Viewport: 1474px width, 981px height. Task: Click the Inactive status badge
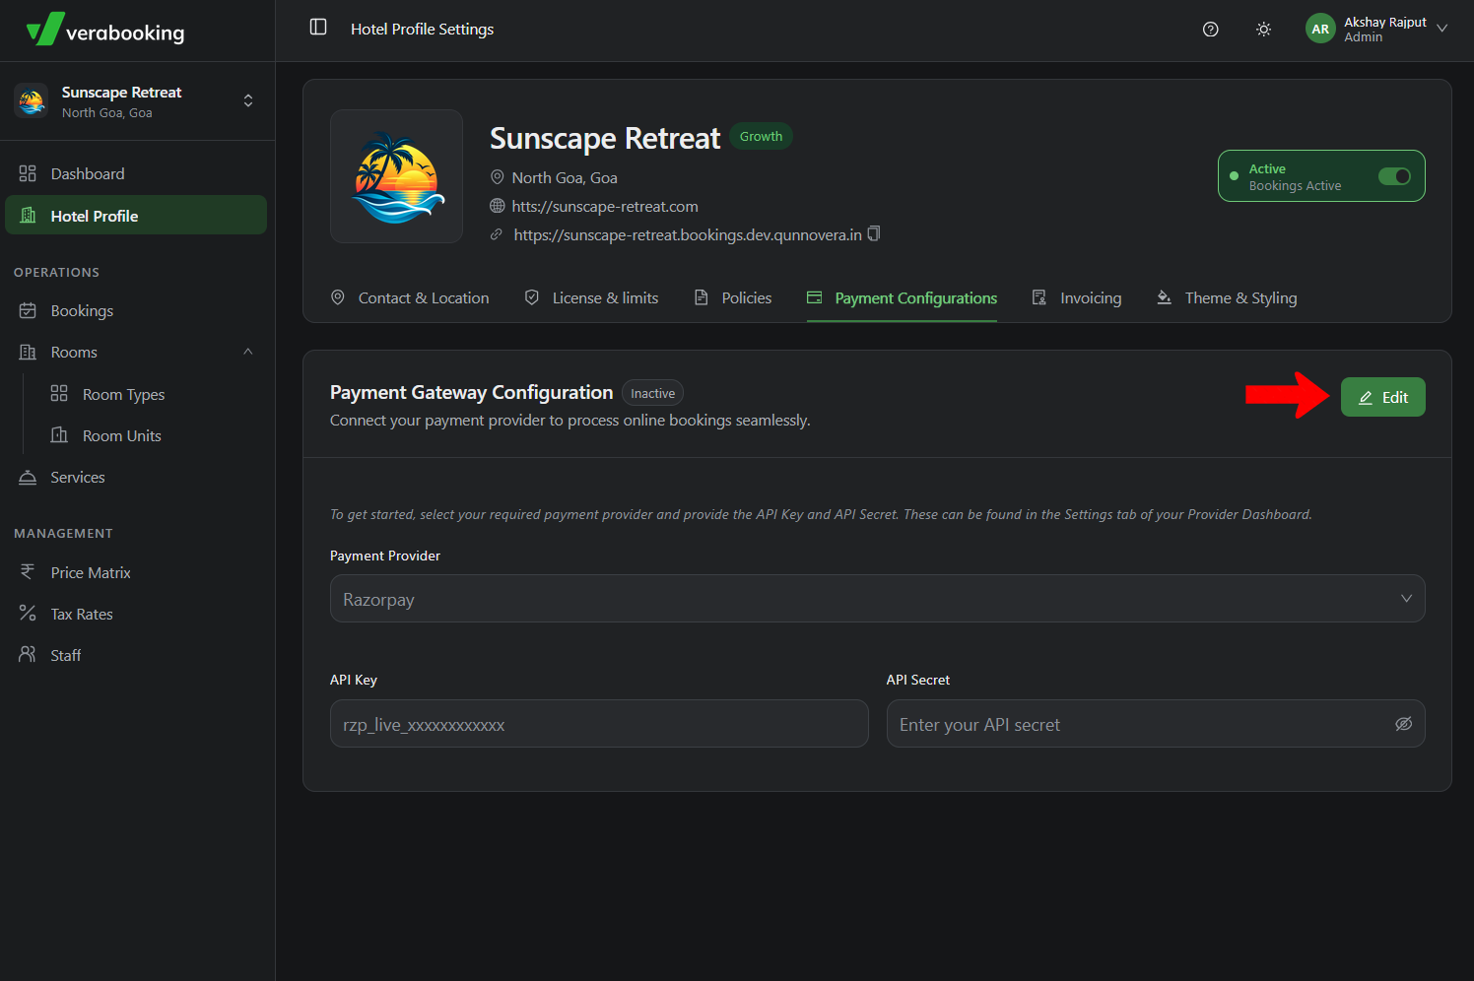click(x=652, y=393)
